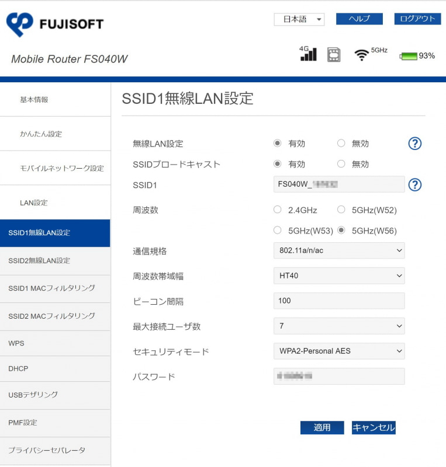Screen dimensions: 446x467
Task: Disable 無線LAN設定 with 無効 radio
Action: 341,143
